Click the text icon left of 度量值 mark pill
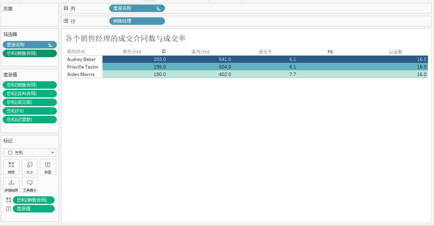Image resolution: width=434 pixels, height=226 pixels. pyautogui.click(x=8, y=209)
